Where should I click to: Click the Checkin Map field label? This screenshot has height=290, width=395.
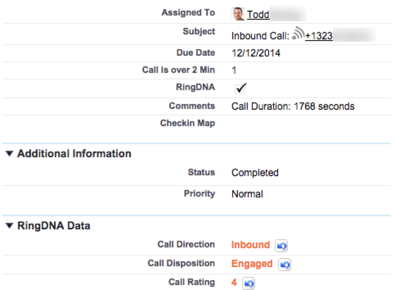[188, 124]
